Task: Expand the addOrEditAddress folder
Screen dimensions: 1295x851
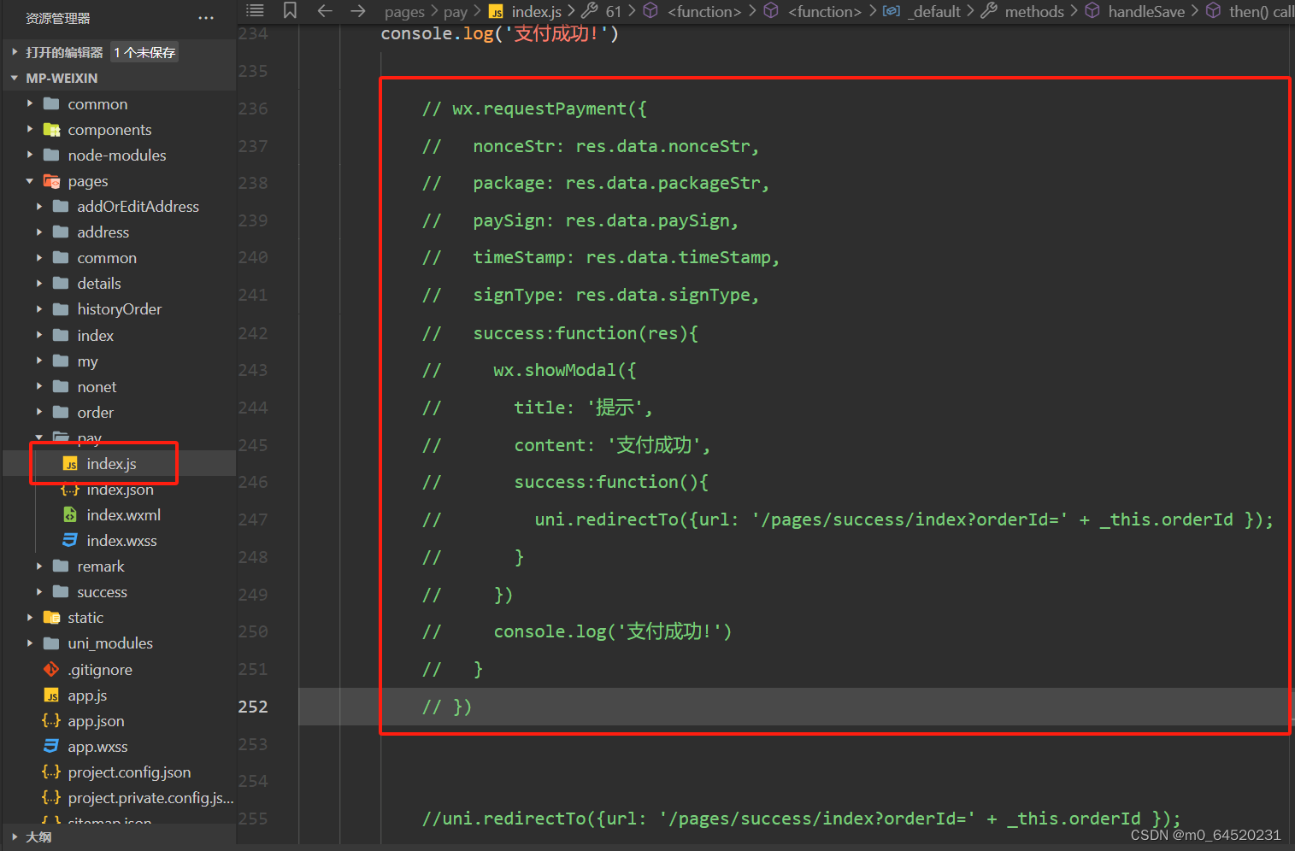Action: (39, 207)
